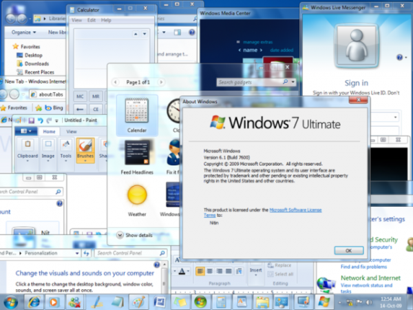Click the about:Tabs address bar in Internet Explorer
The image size is (413, 310).
coord(48,94)
